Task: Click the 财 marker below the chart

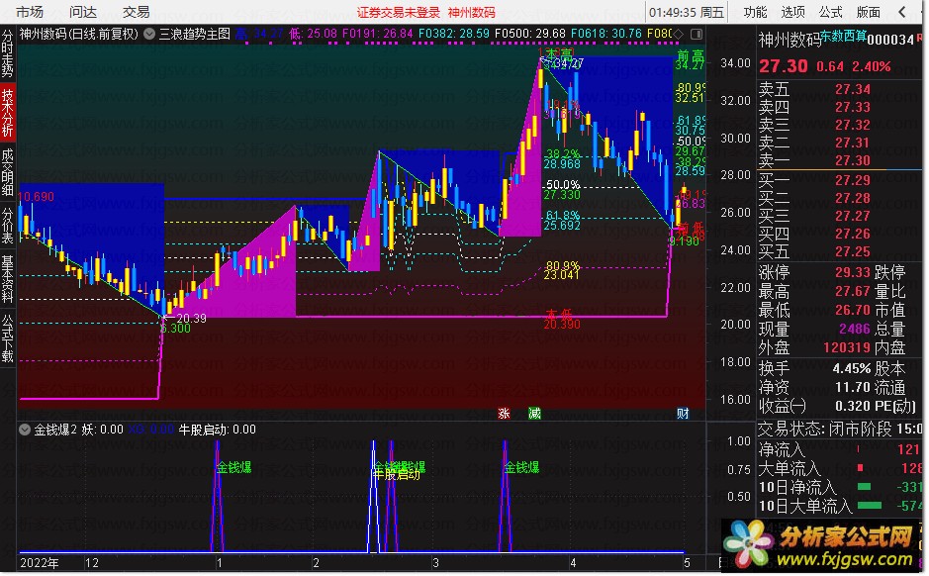Action: pos(683,414)
